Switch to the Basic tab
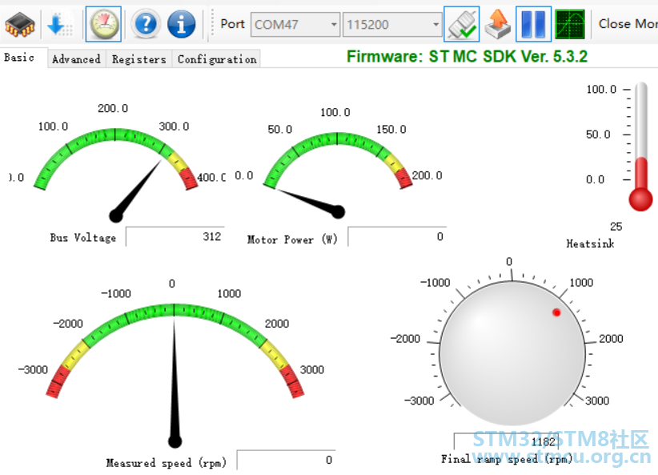658x475 pixels. coord(20,58)
